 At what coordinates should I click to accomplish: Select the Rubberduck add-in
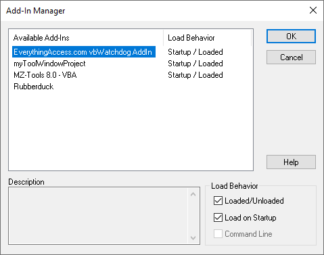tap(34, 87)
